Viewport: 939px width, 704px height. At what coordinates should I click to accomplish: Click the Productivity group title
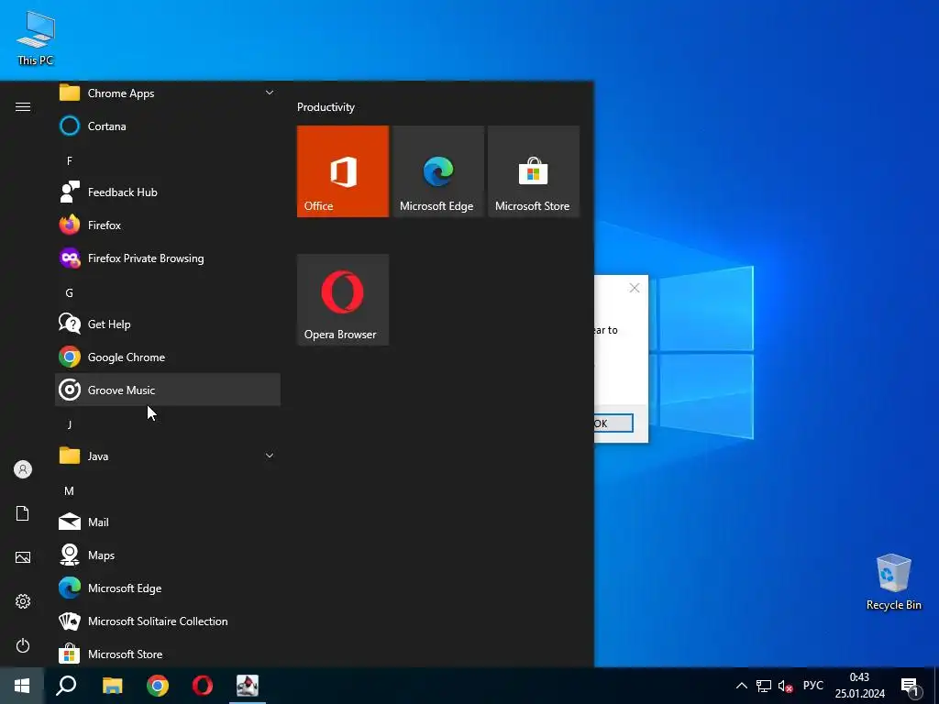[326, 107]
